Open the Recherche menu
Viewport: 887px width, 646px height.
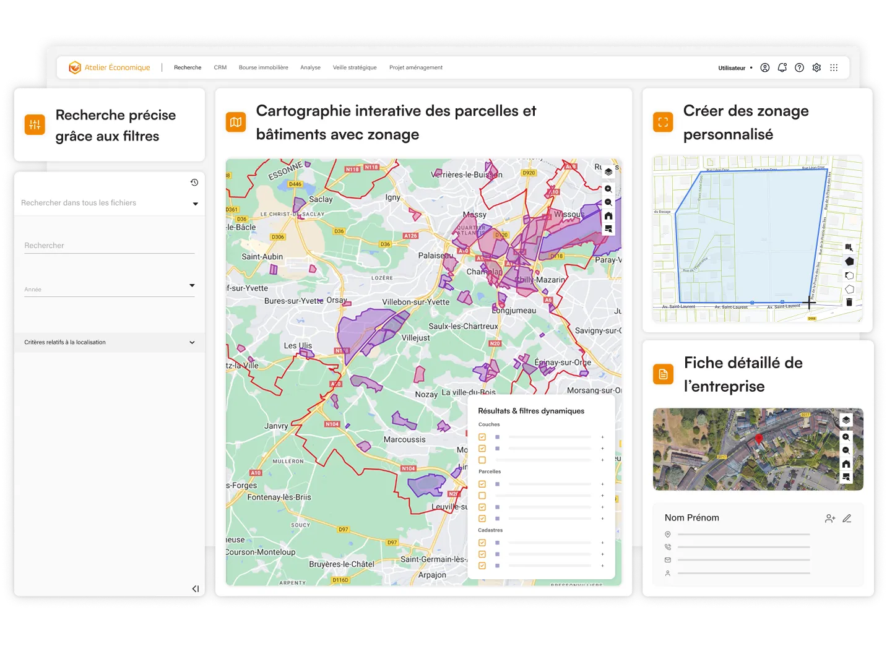coord(188,67)
